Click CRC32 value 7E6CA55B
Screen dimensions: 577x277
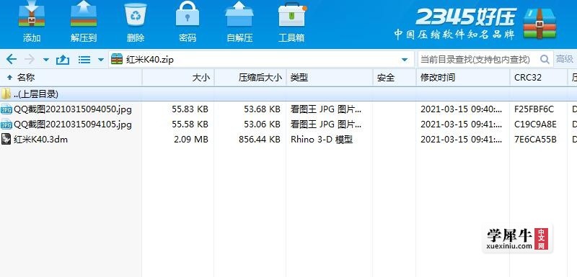(535, 140)
